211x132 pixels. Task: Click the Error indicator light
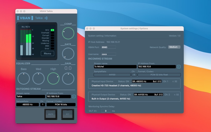52,49
